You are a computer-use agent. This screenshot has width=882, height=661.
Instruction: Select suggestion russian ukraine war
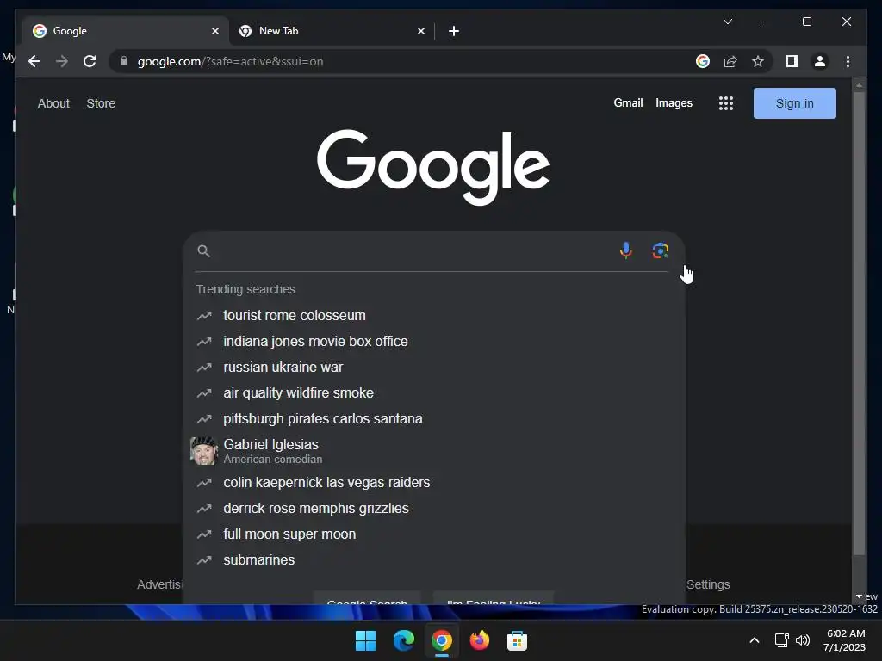coord(434,367)
